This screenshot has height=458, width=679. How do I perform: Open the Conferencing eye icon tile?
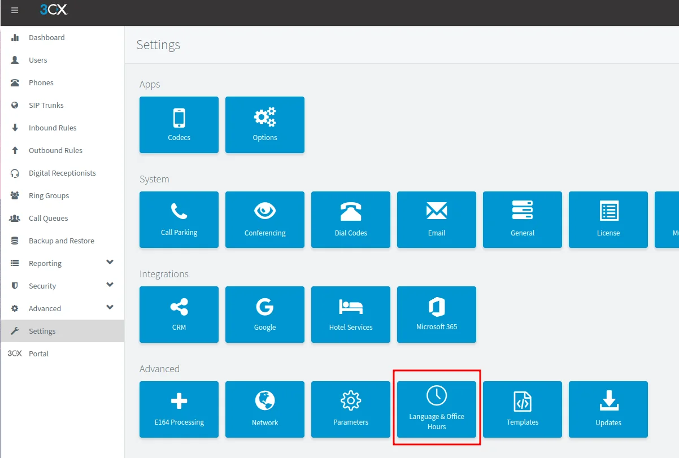click(265, 220)
